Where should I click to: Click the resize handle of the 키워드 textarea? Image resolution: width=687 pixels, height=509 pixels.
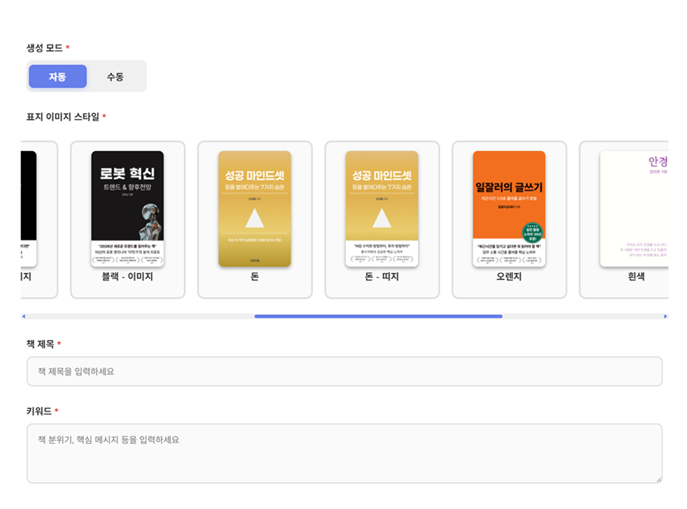click(x=660, y=479)
